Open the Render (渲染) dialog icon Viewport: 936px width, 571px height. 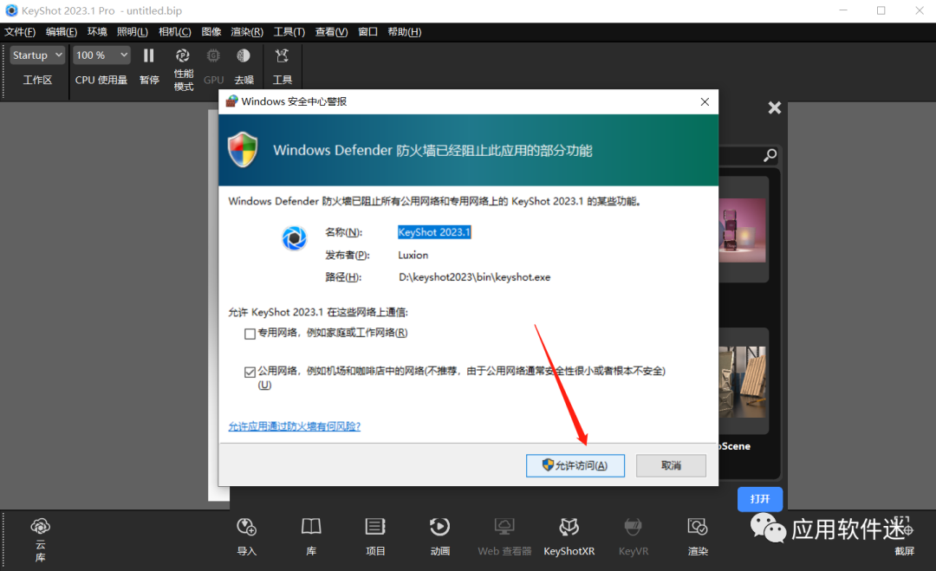(x=697, y=533)
